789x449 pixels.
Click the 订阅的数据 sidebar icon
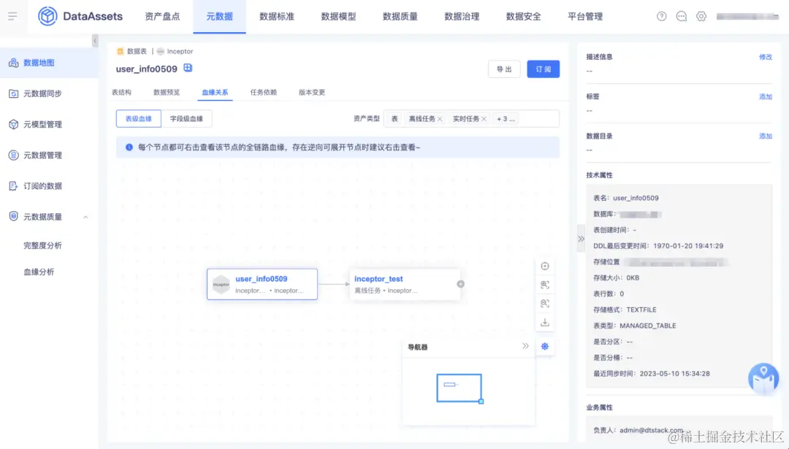pyautogui.click(x=14, y=186)
